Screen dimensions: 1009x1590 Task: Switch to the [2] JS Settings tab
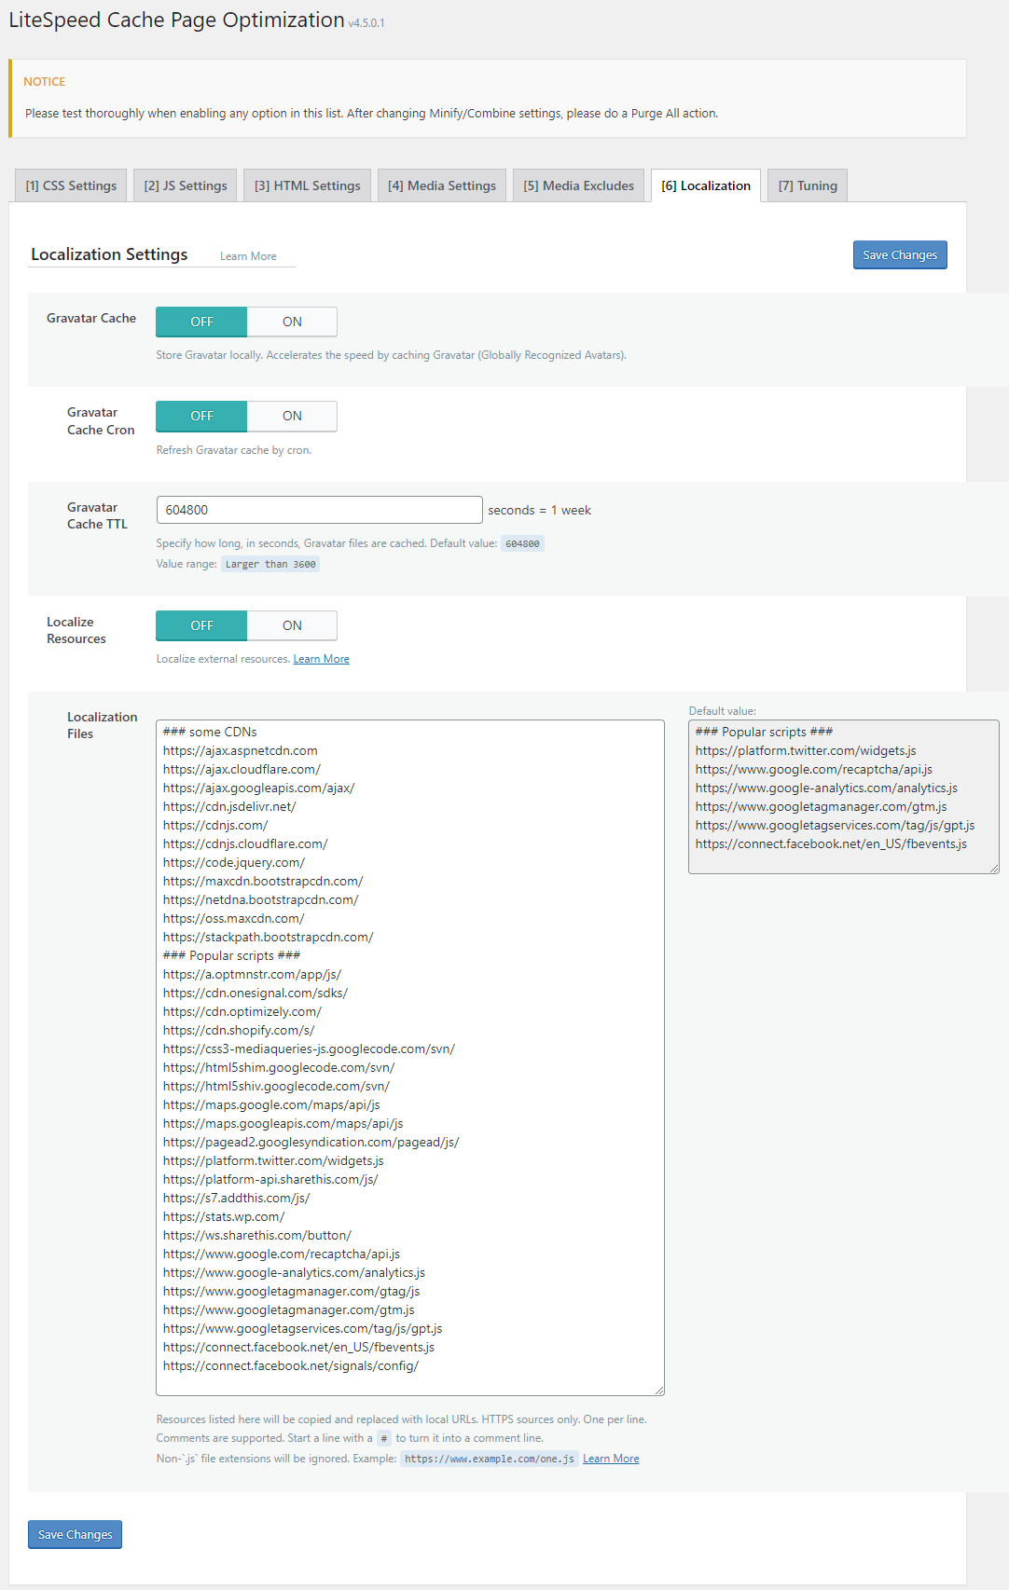[186, 185]
